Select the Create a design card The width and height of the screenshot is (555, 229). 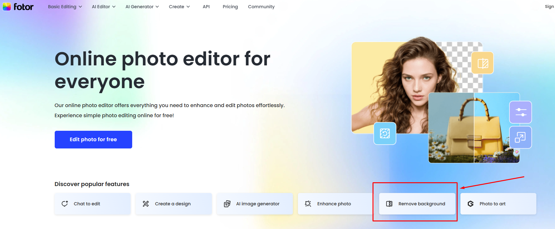pyautogui.click(x=174, y=204)
